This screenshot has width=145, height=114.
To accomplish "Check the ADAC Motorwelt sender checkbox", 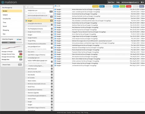I will click(26, 69).
